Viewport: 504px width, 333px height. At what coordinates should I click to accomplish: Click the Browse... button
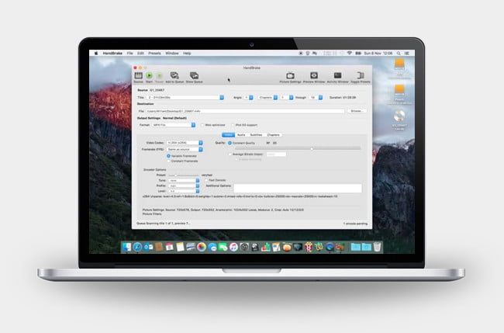click(356, 111)
